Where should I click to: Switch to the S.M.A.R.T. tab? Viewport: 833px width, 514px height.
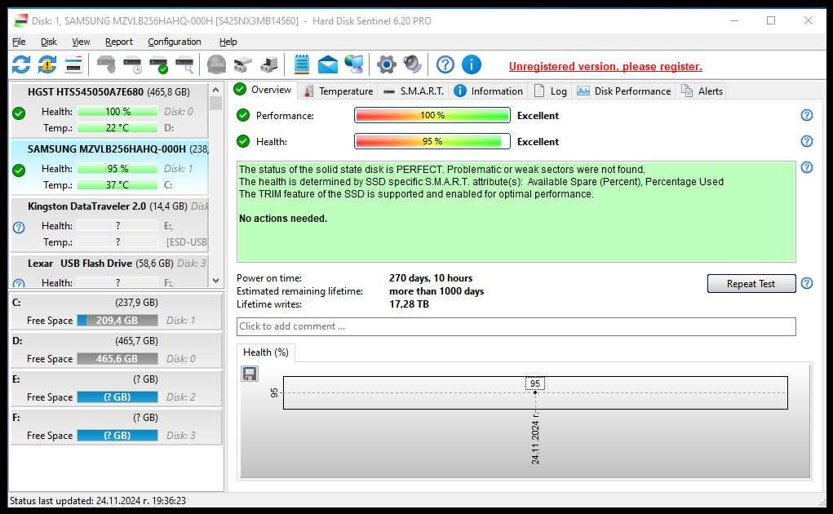[x=414, y=91]
